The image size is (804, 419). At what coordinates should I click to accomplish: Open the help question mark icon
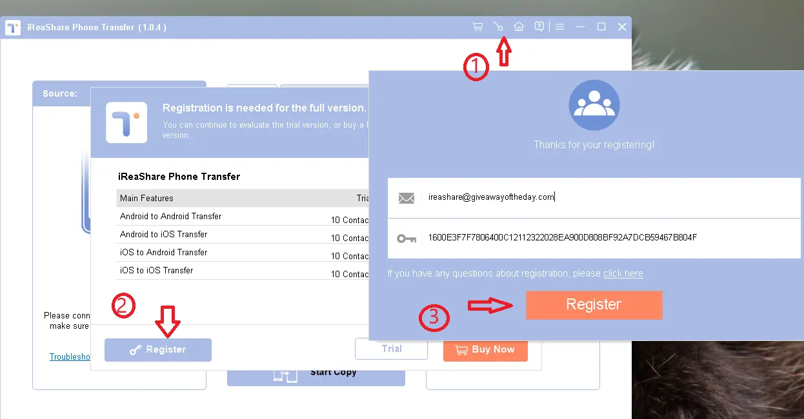tap(539, 27)
